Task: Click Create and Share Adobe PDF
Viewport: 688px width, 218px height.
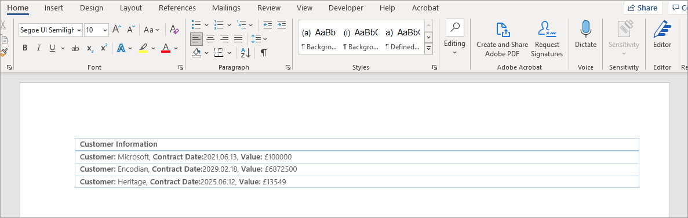Action: click(x=503, y=39)
